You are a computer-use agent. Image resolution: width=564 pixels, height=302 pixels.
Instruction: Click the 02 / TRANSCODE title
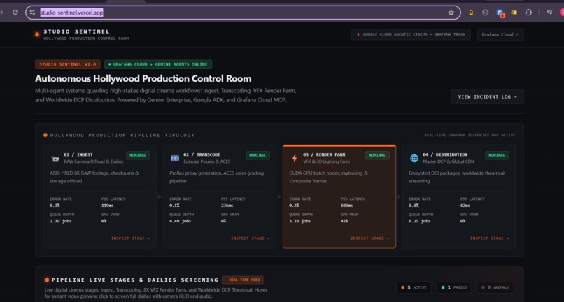pyautogui.click(x=202, y=155)
